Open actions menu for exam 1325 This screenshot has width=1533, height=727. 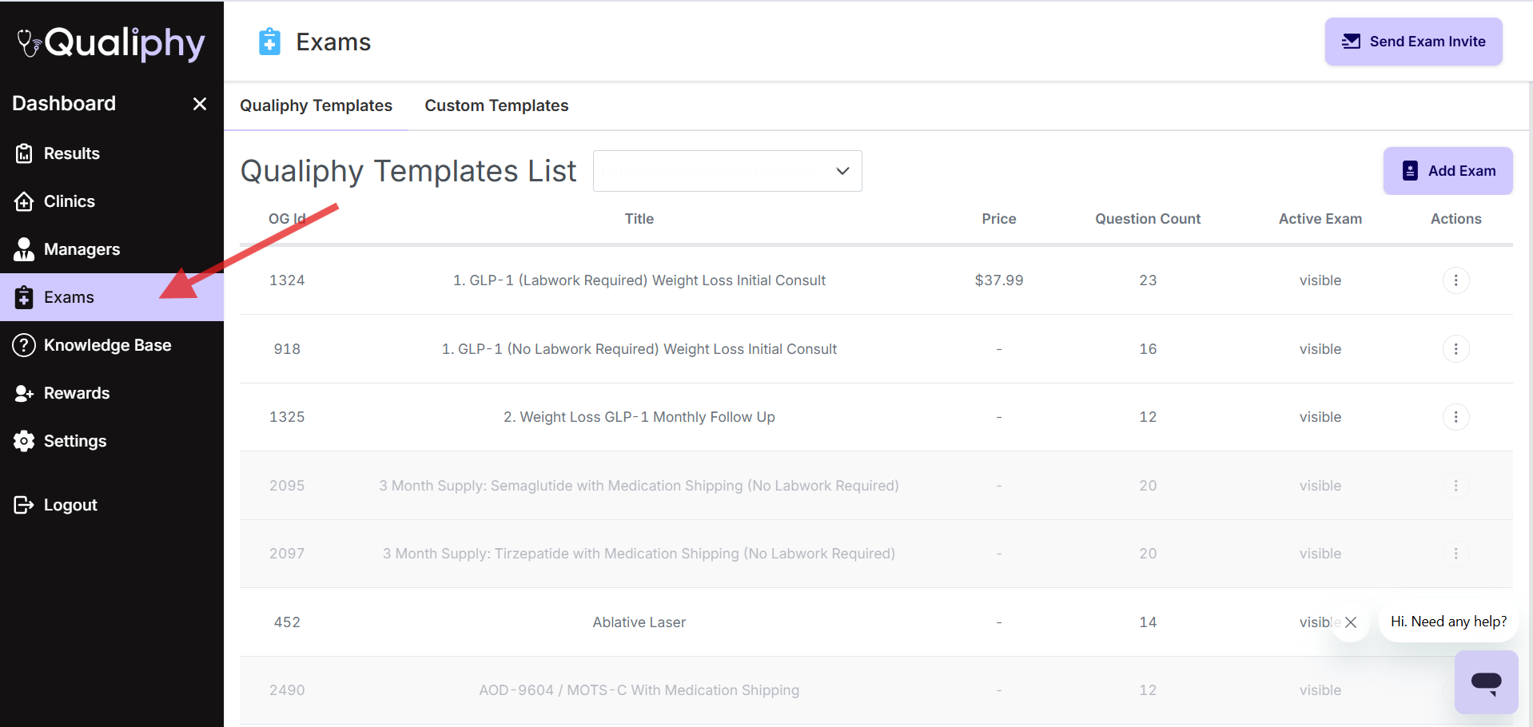1455,417
